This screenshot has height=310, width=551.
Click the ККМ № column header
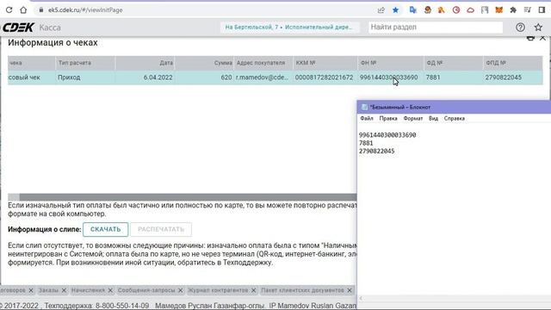[x=325, y=63]
